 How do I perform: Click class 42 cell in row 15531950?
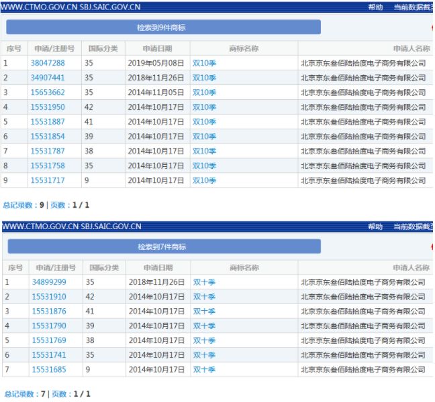pyautogui.click(x=89, y=107)
